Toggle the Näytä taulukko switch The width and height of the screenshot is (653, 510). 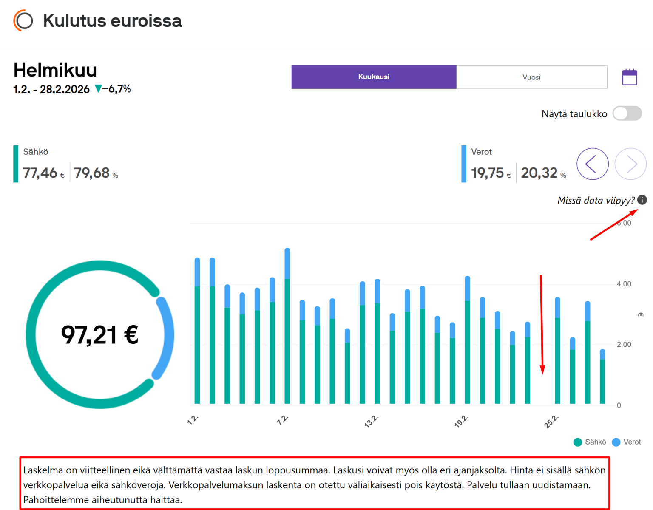(x=627, y=113)
